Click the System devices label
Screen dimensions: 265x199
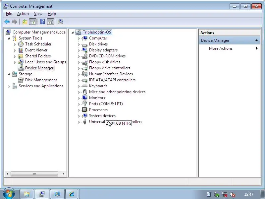tap(102, 116)
